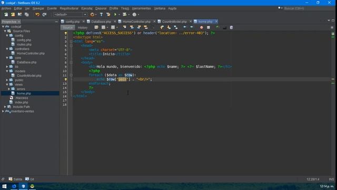Click the Clean and Build Project icon
The image size is (337, 190).
pos(108,14)
